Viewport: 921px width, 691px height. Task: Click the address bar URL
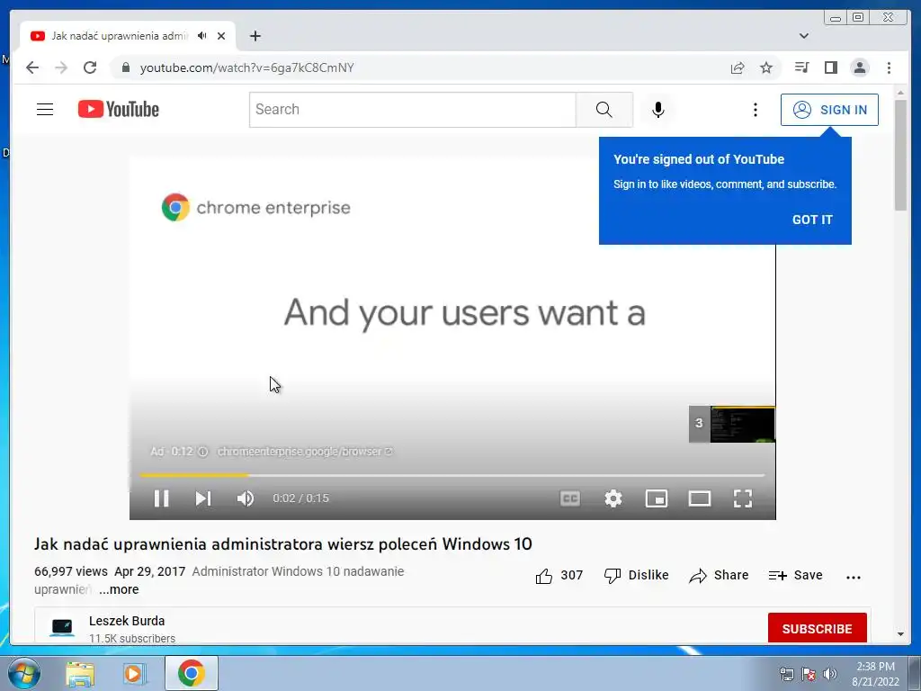(x=246, y=67)
